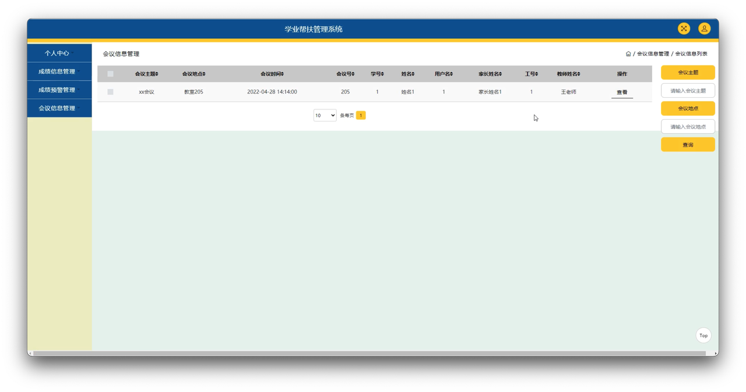The image size is (746, 392).
Task: Open 会议信息管理 in the sidebar
Action: (x=59, y=108)
